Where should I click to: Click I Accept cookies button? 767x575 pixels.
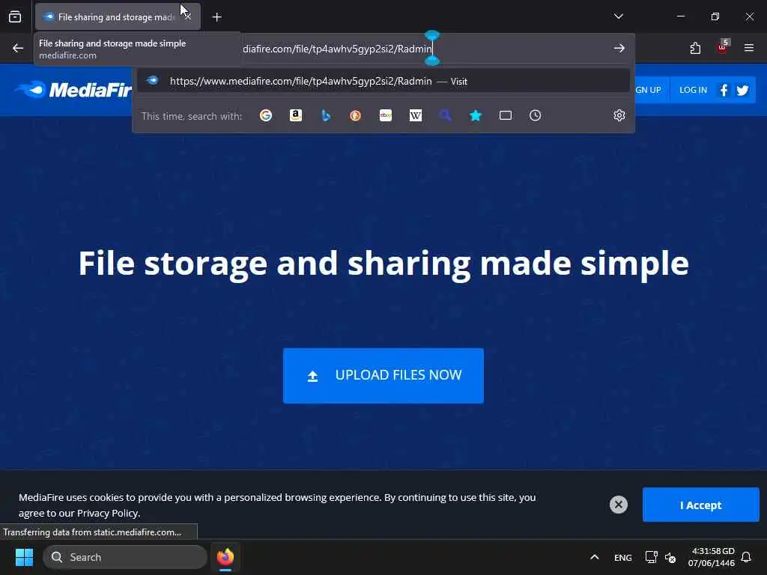[700, 505]
